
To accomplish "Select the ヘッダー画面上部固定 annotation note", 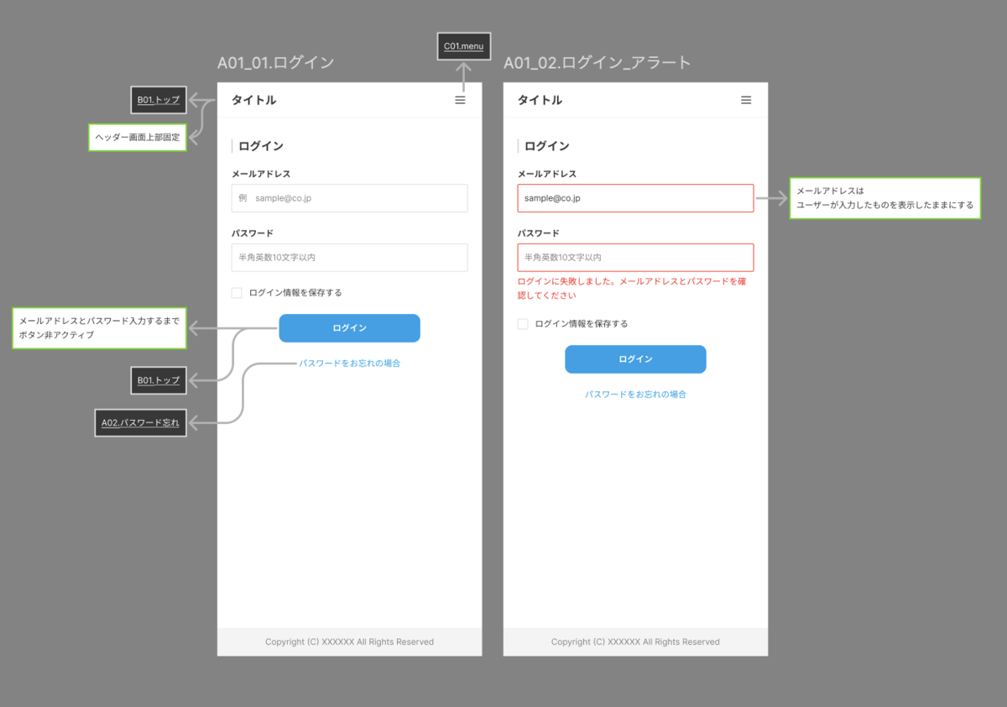I will (137, 137).
